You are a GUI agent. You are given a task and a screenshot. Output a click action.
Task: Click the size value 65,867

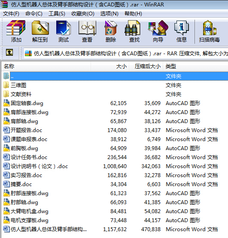119,121
